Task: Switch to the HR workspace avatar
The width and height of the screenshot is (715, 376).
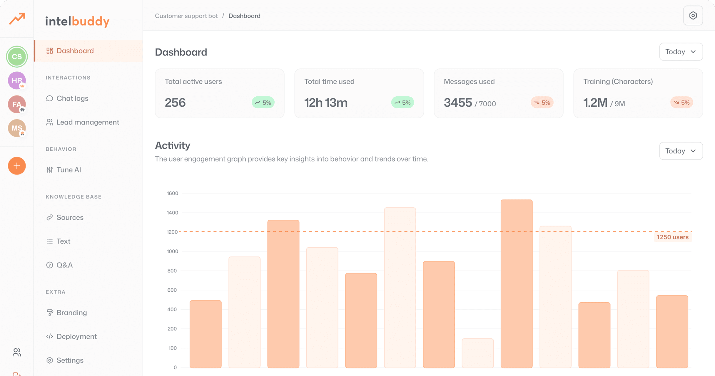Action: click(17, 80)
